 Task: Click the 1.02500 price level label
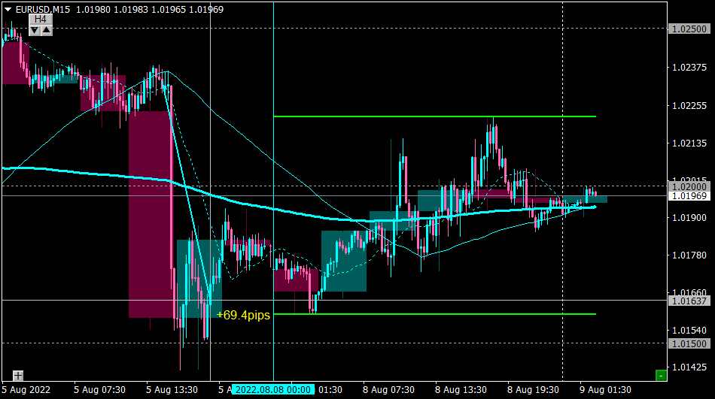(x=689, y=29)
